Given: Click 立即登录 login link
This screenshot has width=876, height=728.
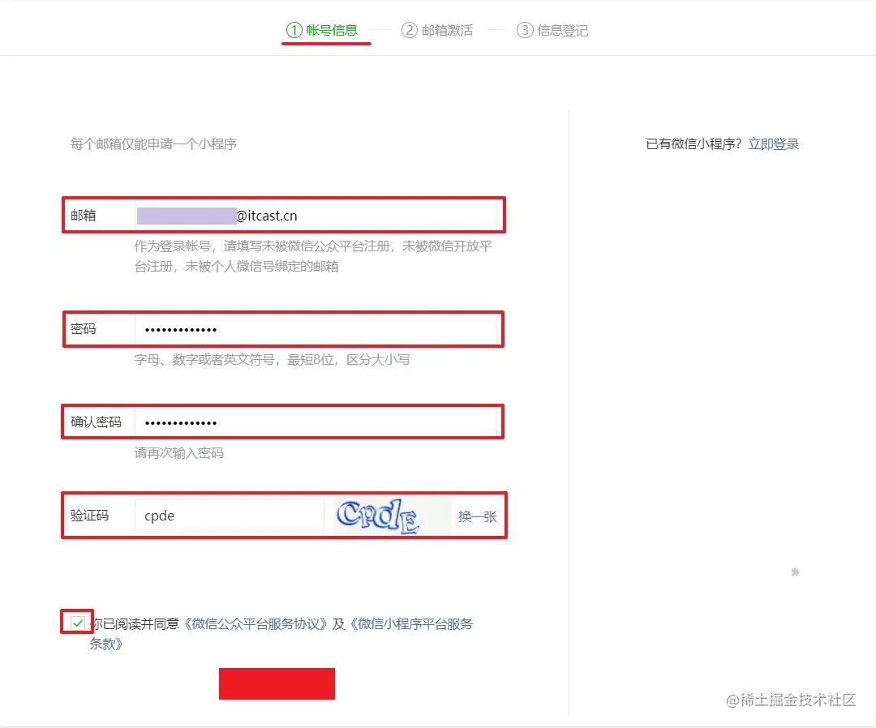Looking at the screenshot, I should 773,144.
